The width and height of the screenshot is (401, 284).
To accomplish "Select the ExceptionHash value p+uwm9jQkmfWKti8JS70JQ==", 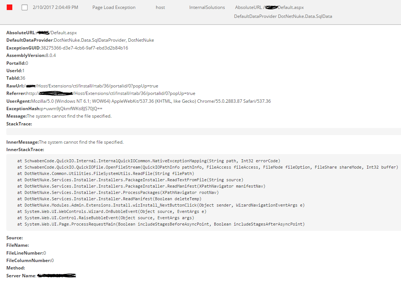I will tap(72, 109).
